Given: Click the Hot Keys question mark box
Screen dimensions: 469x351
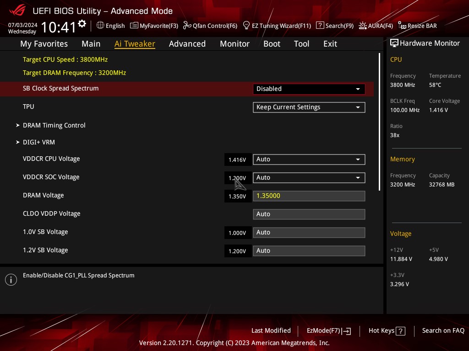Looking at the screenshot, I should pos(400,331).
